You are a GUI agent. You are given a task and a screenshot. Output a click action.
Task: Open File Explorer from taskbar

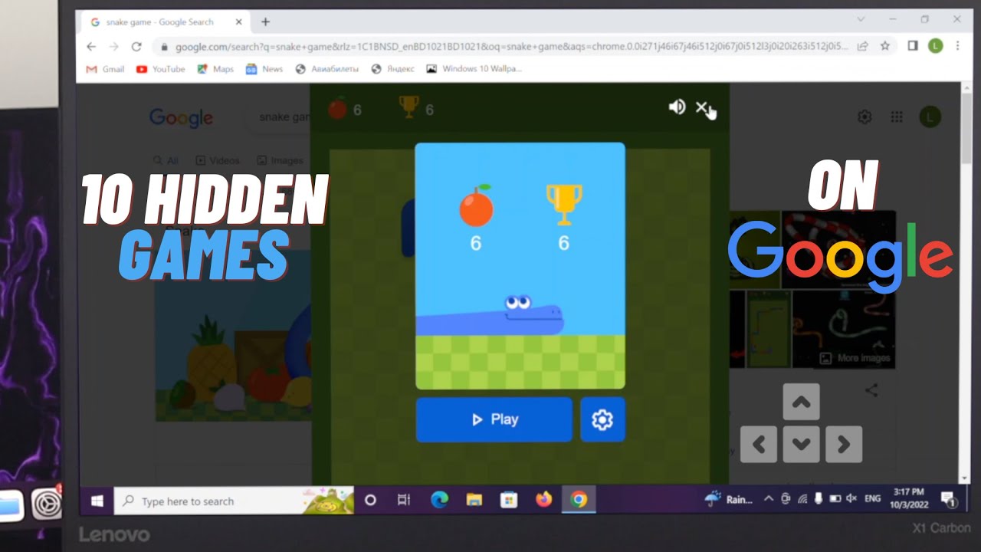(474, 501)
